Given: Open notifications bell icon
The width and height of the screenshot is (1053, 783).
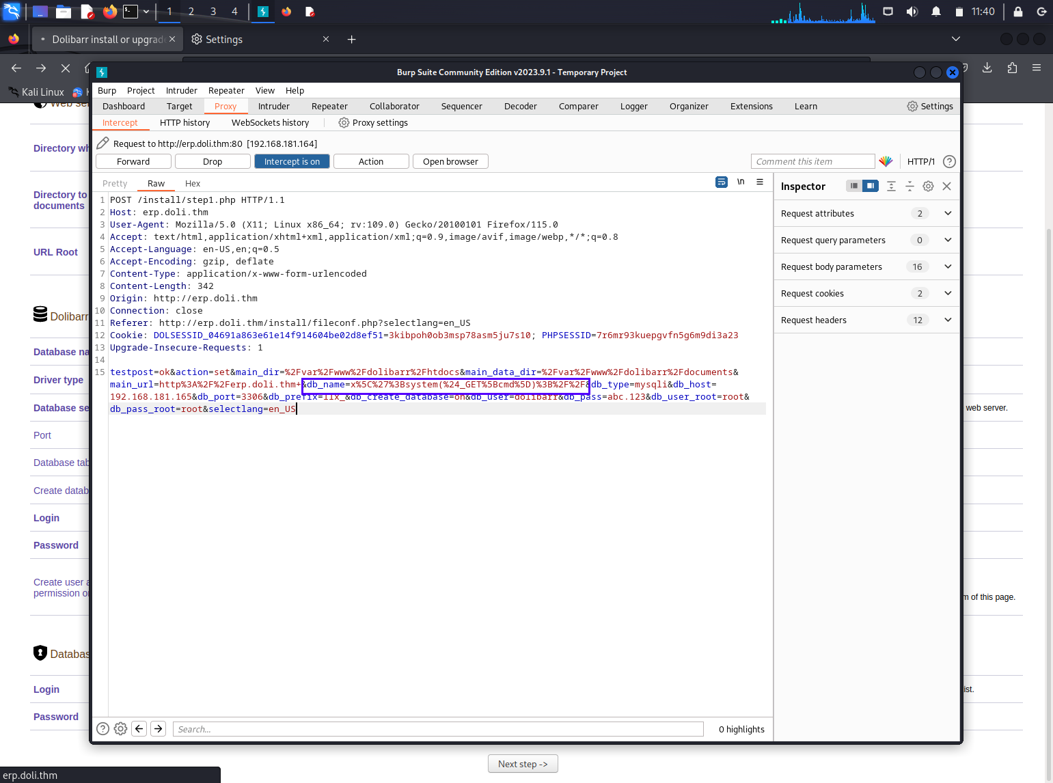Looking at the screenshot, I should pos(936,12).
